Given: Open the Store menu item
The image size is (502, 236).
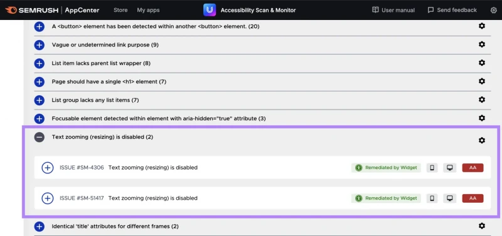Looking at the screenshot, I should coord(120,10).
